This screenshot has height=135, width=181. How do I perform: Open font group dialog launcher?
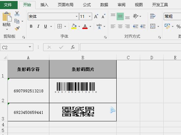tap(105, 37)
